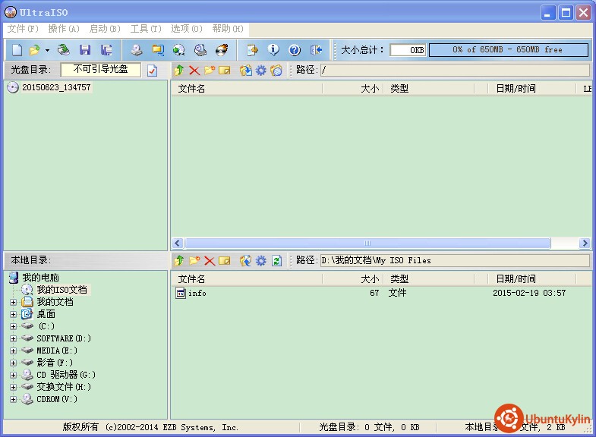
Task: Open the 文件(F) menu
Action: pyautogui.click(x=23, y=29)
